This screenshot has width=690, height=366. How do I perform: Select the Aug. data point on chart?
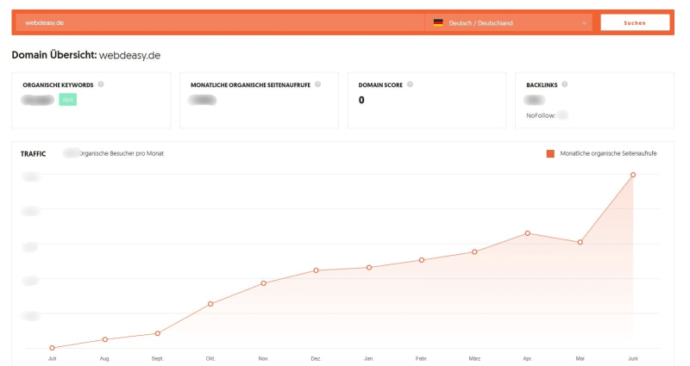(x=104, y=339)
